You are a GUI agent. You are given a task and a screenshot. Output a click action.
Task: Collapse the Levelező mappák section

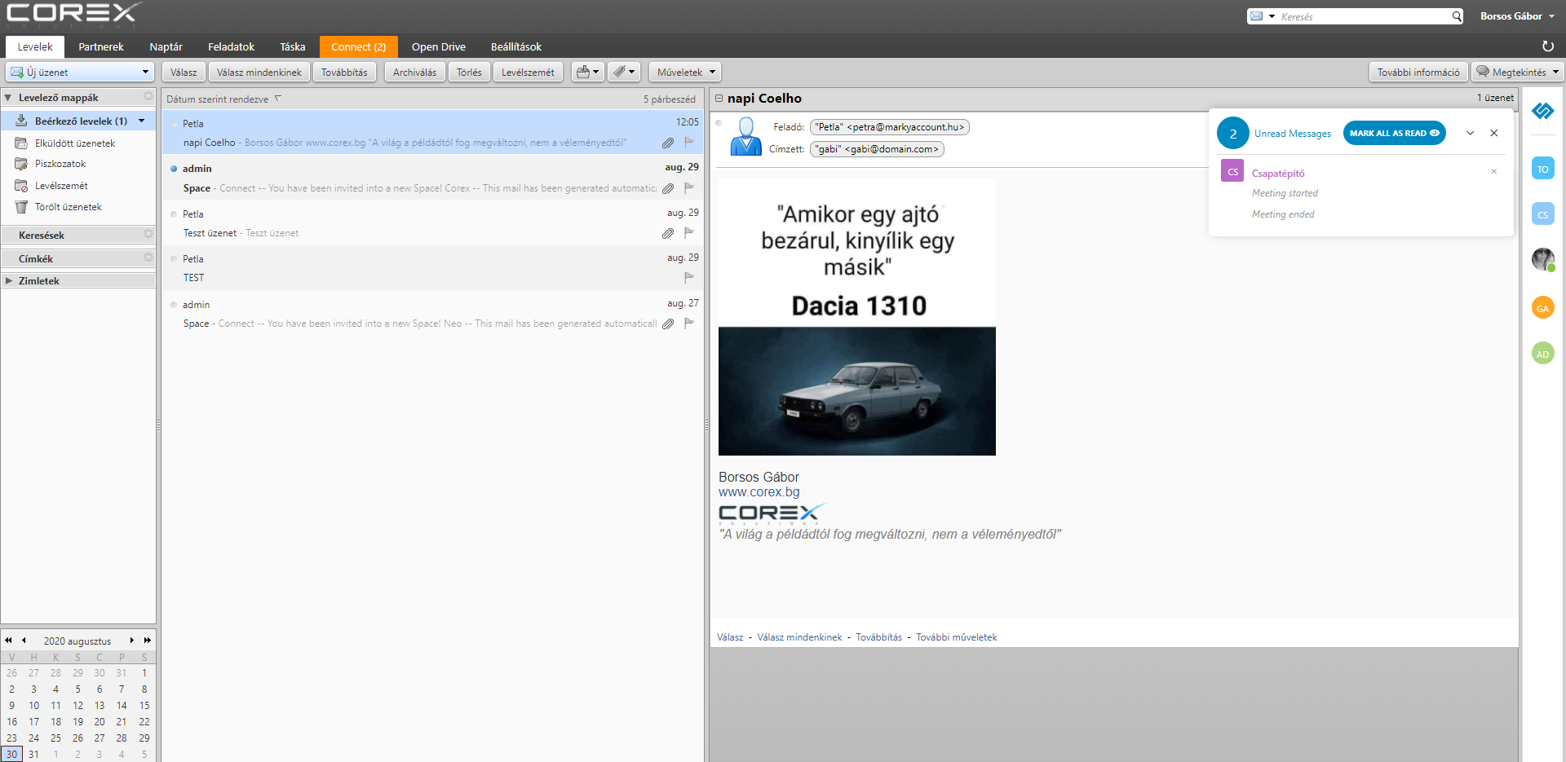click(x=8, y=98)
